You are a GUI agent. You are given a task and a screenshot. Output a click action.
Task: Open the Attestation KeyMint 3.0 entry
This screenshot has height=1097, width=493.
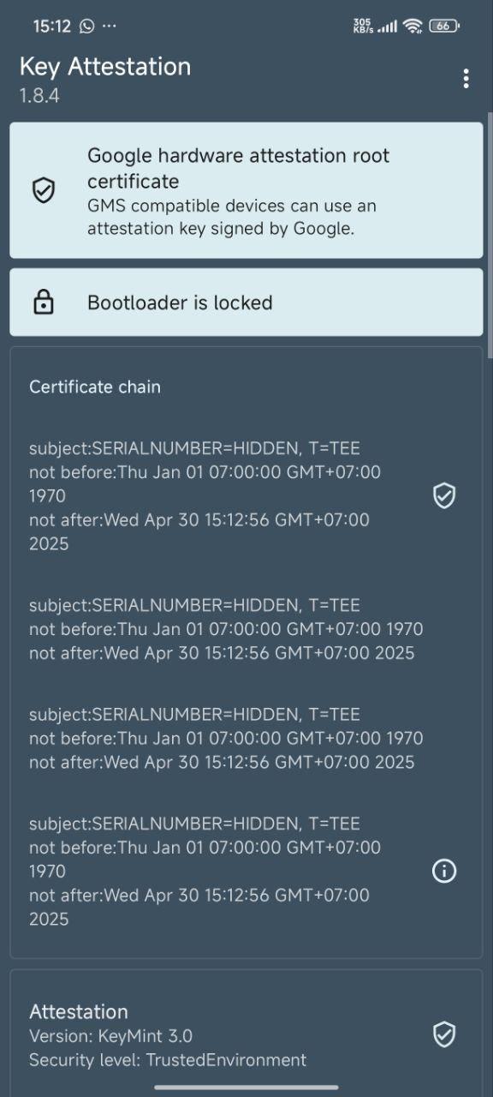tap(246, 1034)
